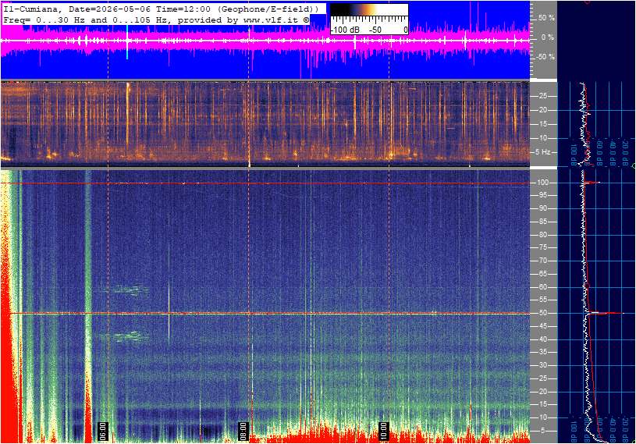636x444 pixels.
Task: Click the 70 Hz tick label on E-field axis
Action: tap(542, 261)
